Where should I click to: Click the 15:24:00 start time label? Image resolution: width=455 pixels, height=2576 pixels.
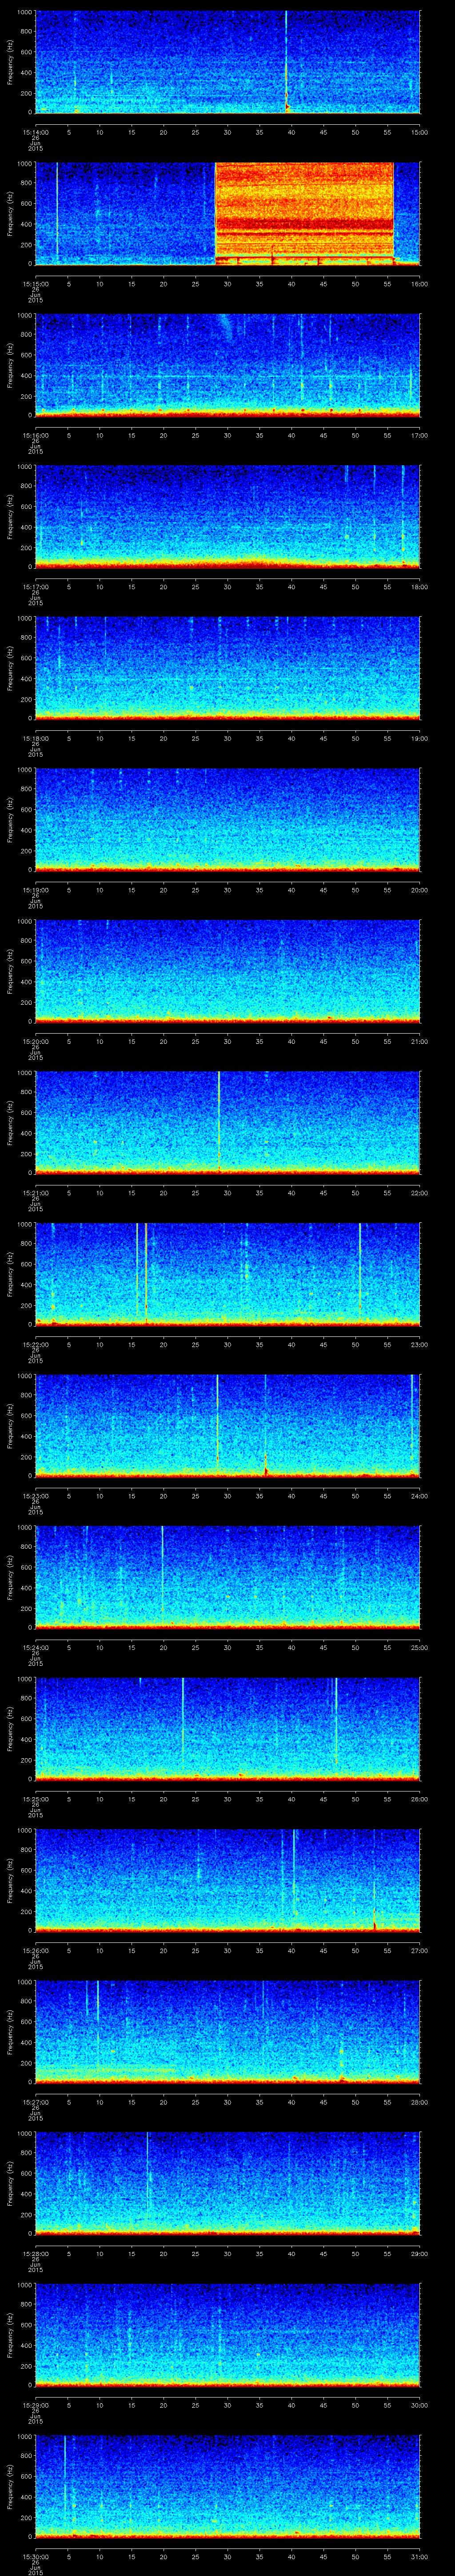pyautogui.click(x=35, y=1647)
